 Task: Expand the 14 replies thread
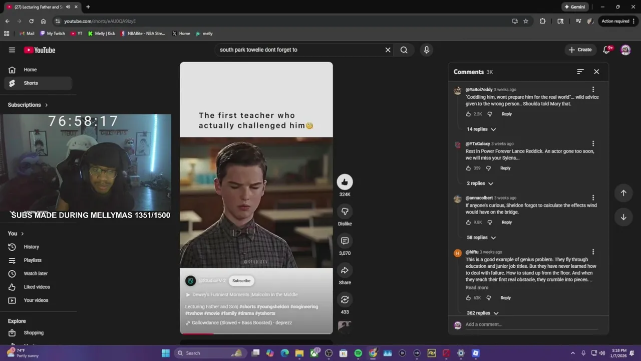pyautogui.click(x=481, y=129)
